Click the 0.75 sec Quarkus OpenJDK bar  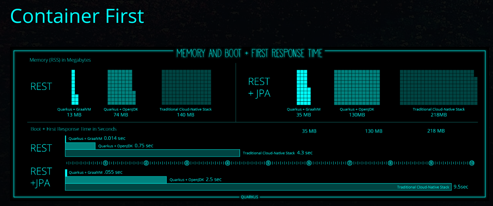(x=80, y=146)
